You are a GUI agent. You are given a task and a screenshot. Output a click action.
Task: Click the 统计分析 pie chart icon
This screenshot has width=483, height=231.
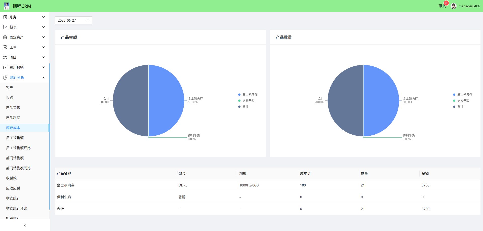coord(5,78)
